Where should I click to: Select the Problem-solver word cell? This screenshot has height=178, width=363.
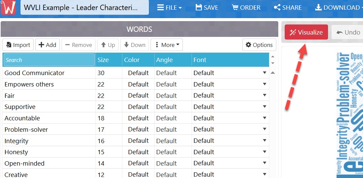[49, 129]
